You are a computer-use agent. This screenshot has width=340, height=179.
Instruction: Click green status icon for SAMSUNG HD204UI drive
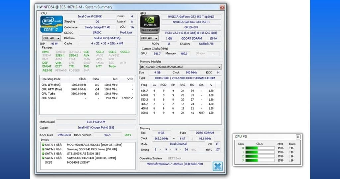coord(43,158)
